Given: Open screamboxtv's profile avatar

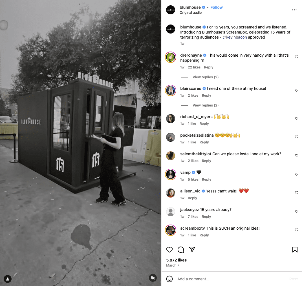Looking at the screenshot, I should [170, 230].
